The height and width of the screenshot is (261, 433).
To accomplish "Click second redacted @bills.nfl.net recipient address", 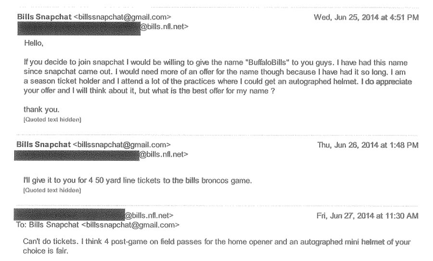I will (x=102, y=156).
